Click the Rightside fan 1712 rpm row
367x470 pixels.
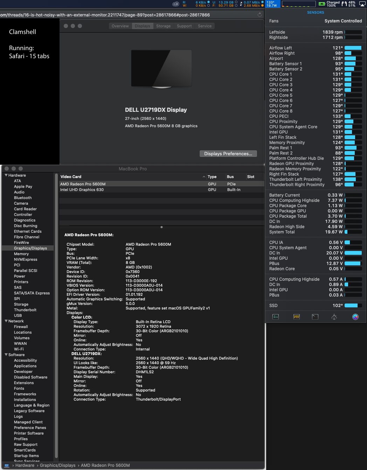tap(316, 37)
